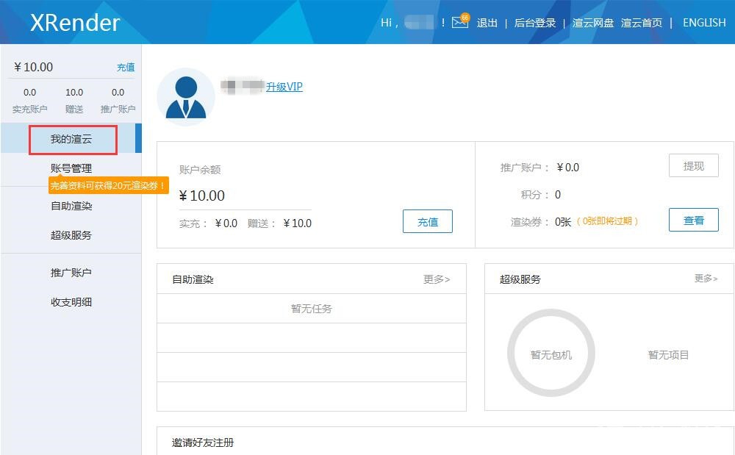The image size is (735, 455).
Task: Click the 充值 link beside sidebar balance
Action: pyautogui.click(x=126, y=68)
